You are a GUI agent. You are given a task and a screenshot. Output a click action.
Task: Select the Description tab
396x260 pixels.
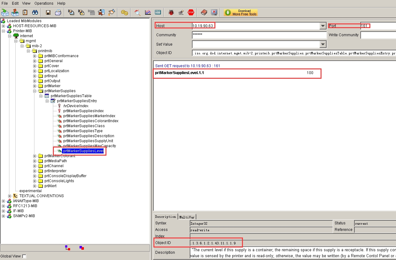[166, 217]
